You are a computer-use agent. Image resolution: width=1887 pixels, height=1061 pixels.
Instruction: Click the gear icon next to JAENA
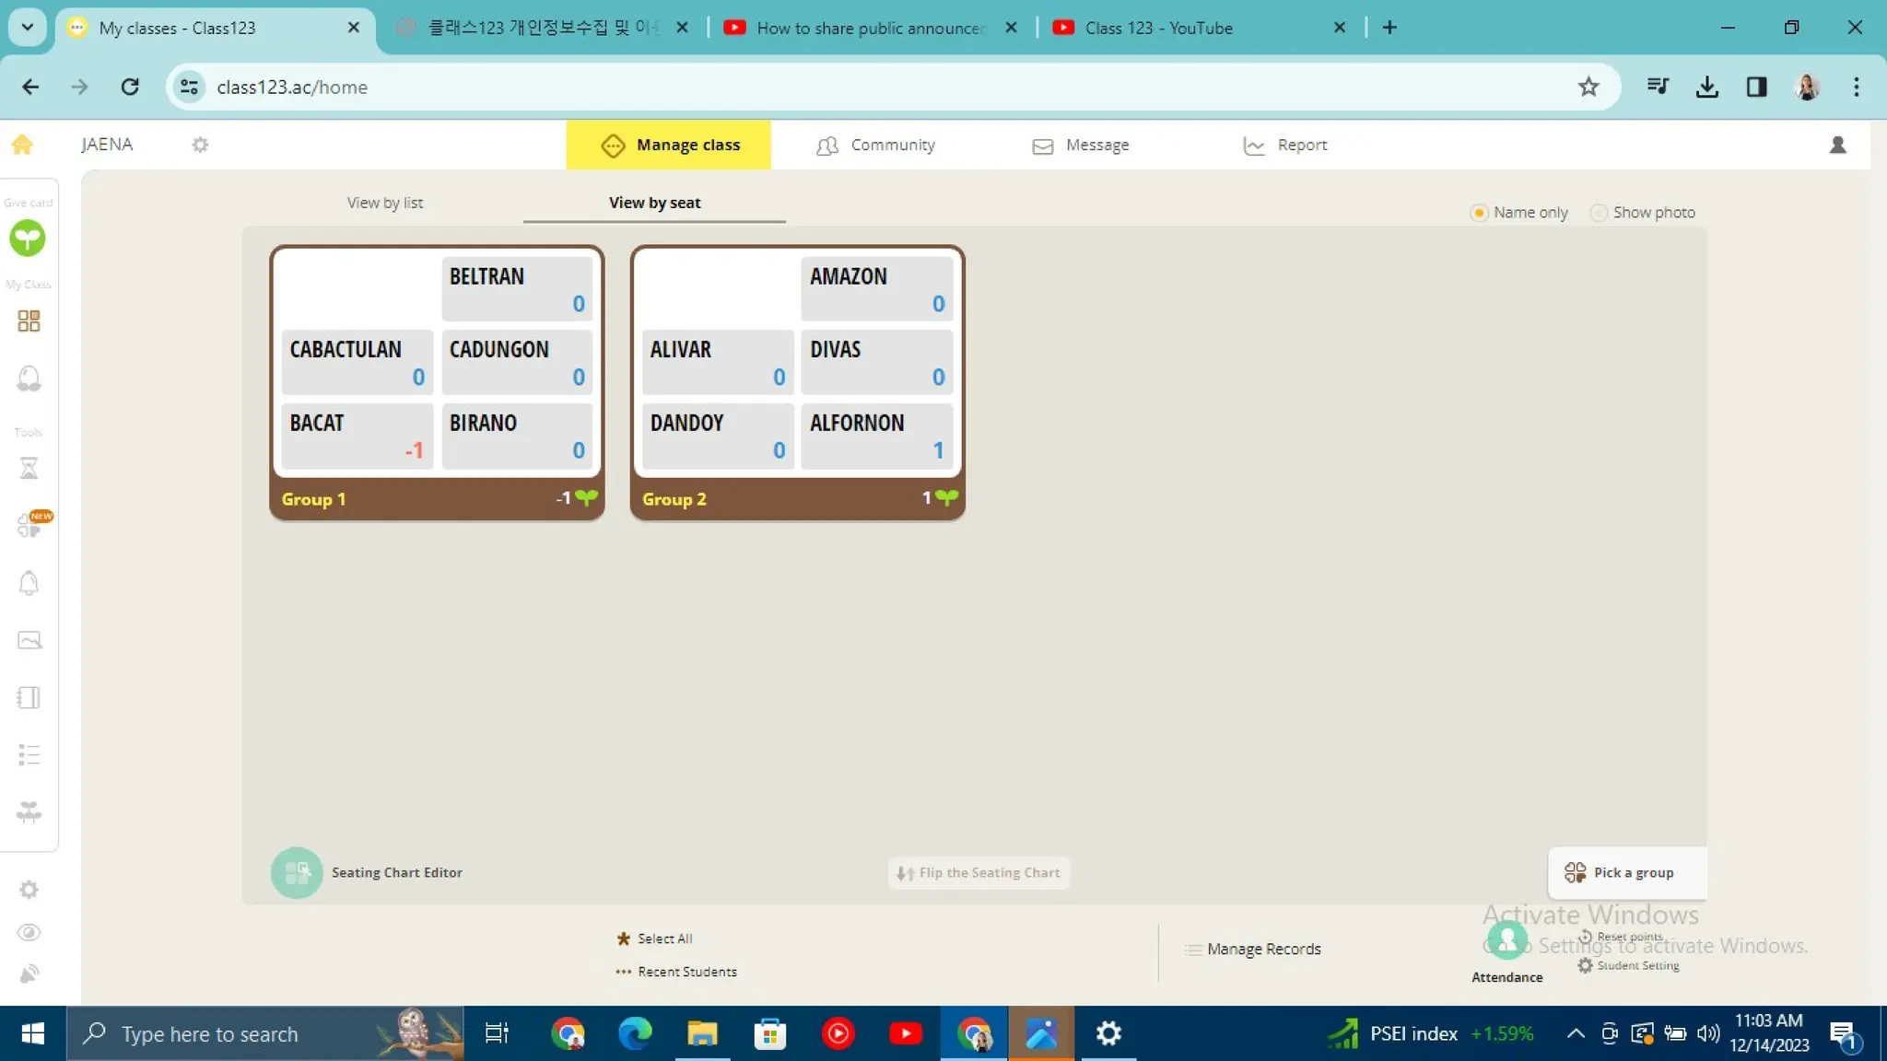tap(200, 145)
